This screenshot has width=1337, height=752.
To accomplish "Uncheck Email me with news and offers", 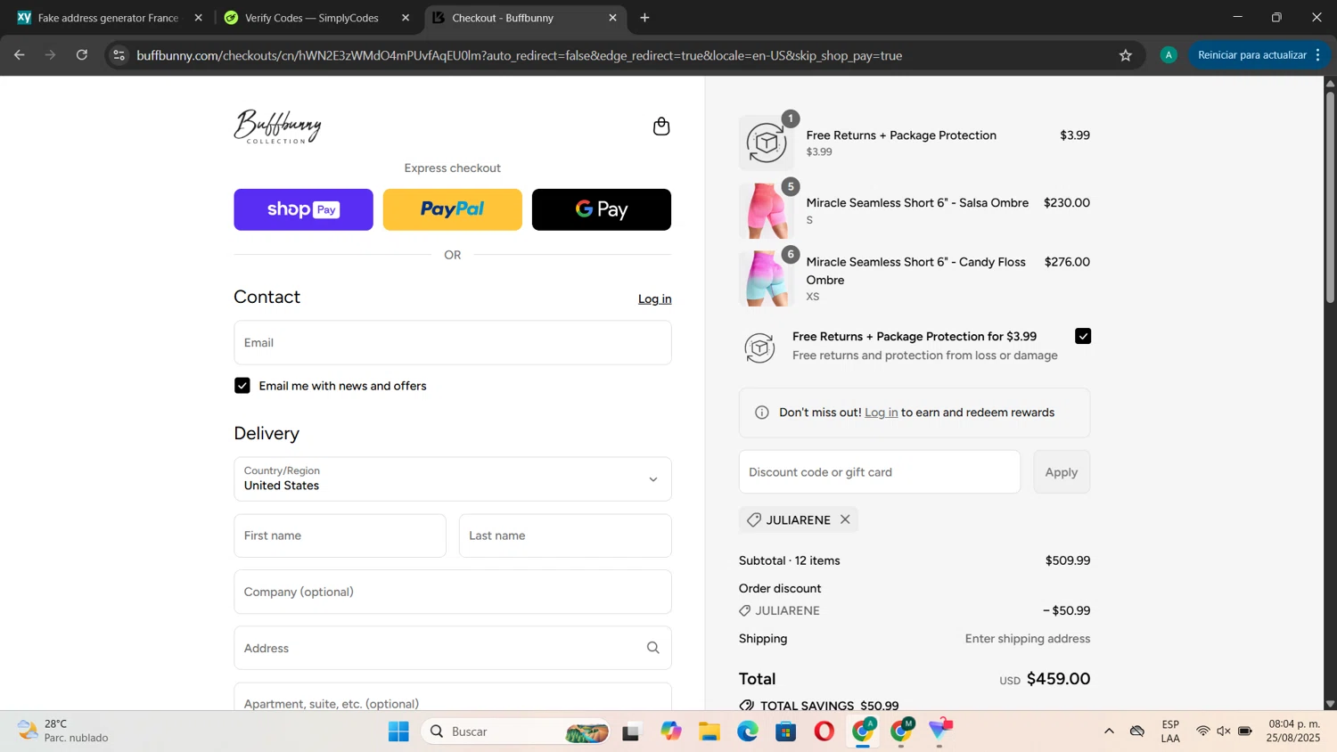I will tap(242, 386).
